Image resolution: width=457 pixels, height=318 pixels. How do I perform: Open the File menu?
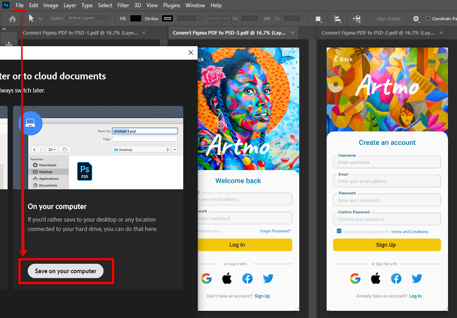[x=19, y=5]
